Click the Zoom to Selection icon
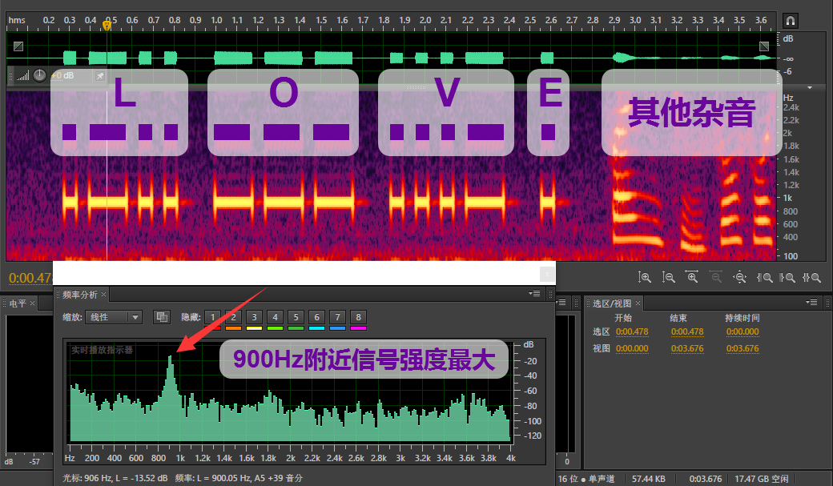 coord(812,277)
